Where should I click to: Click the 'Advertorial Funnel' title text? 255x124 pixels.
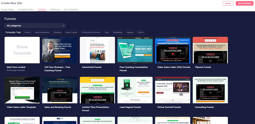coord(92,67)
